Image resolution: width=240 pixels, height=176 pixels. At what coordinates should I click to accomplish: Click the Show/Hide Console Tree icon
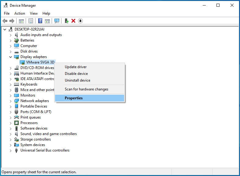tap(21, 21)
